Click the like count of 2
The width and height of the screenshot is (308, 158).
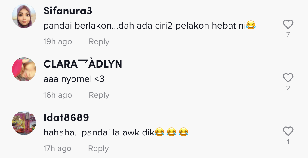[x=288, y=88]
